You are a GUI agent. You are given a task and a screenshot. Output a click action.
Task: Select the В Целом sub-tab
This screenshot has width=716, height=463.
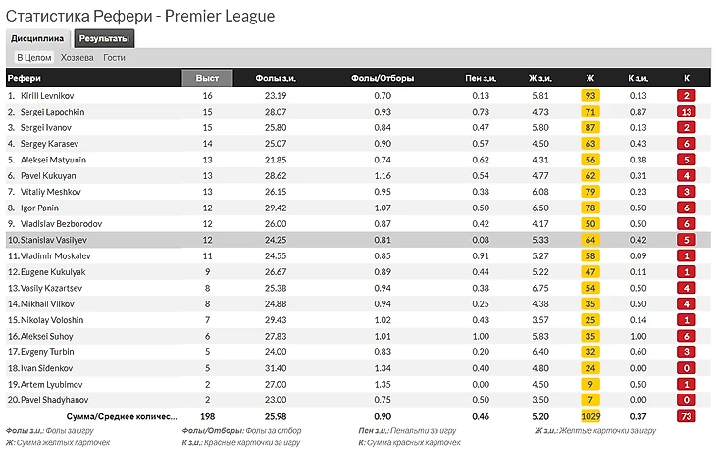click(x=33, y=58)
